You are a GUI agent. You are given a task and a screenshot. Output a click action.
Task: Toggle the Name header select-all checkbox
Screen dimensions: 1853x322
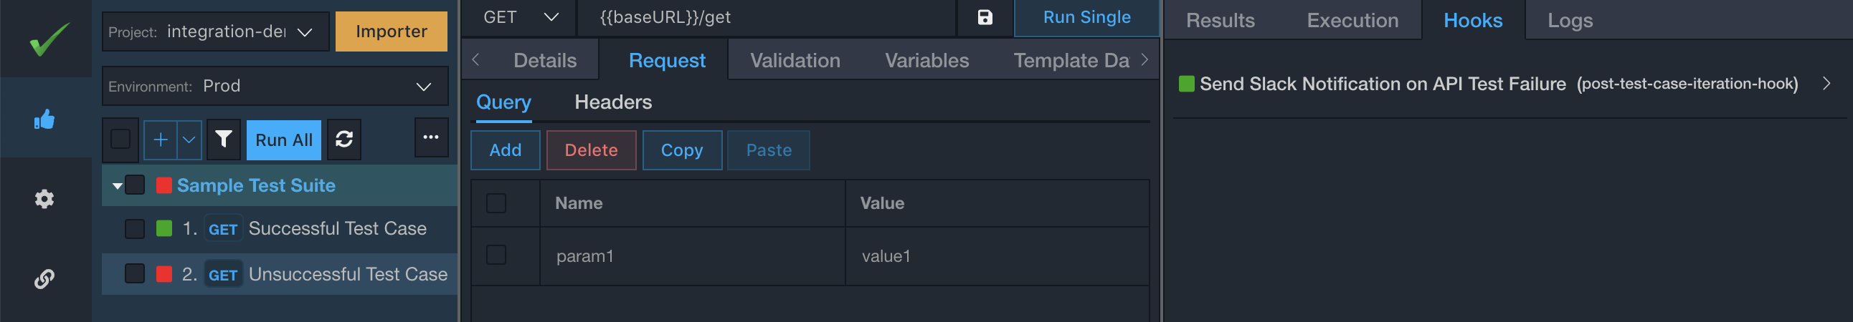click(x=496, y=203)
